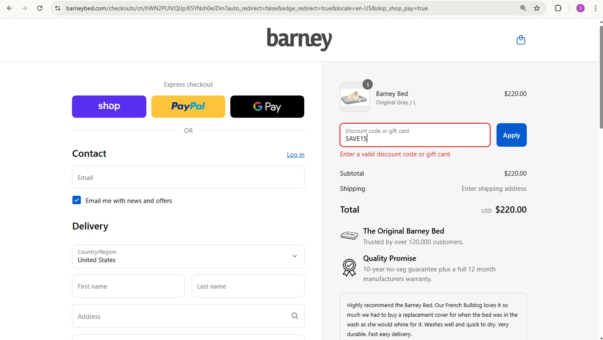Click the Shipping label

pos(353,188)
